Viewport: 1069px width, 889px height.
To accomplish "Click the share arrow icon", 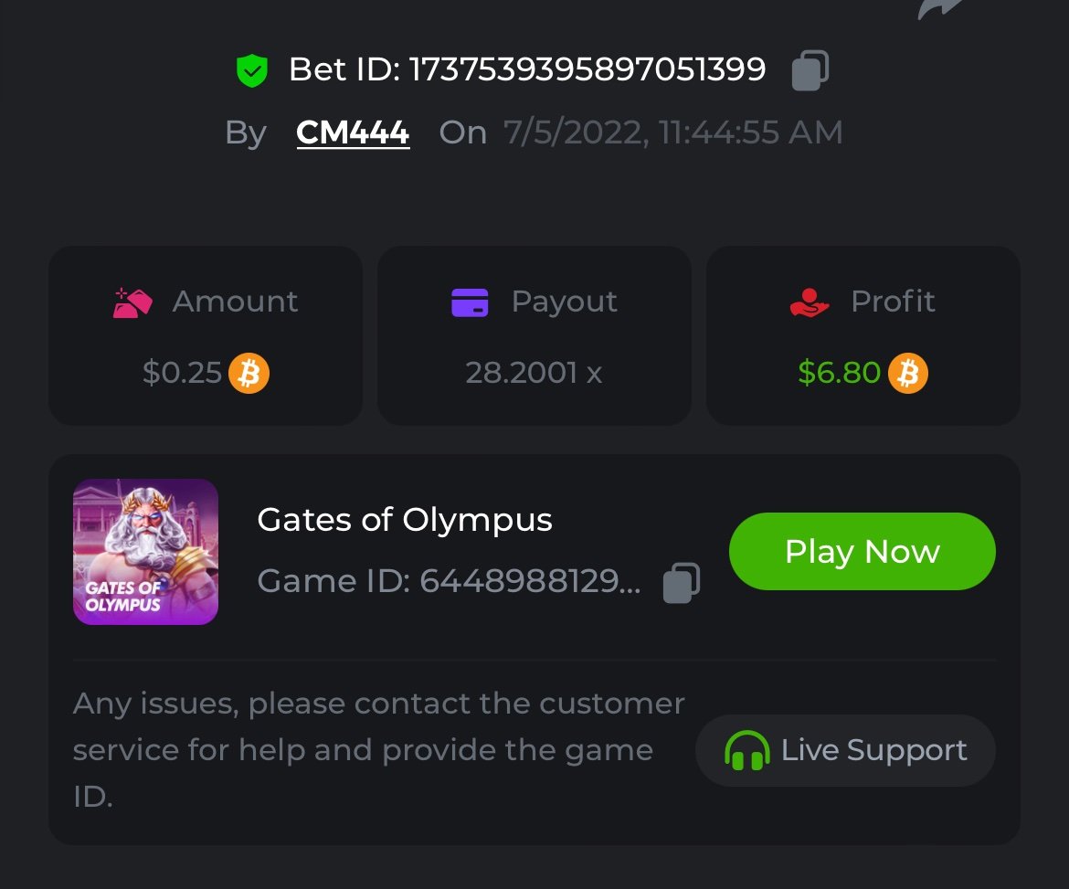I will tap(941, 7).
